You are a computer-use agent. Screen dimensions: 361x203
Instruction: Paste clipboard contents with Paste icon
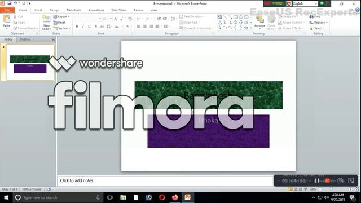[x=6, y=19]
